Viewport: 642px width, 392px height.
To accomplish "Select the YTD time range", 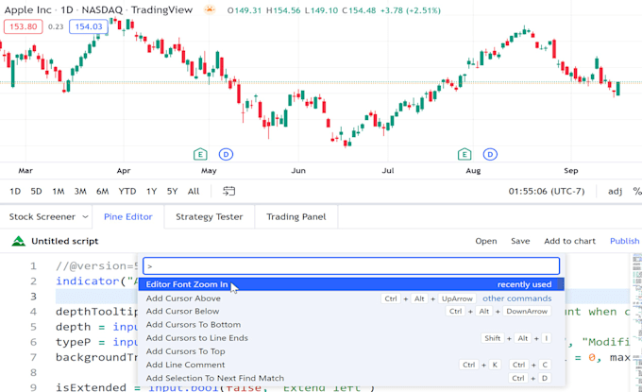I will (127, 192).
